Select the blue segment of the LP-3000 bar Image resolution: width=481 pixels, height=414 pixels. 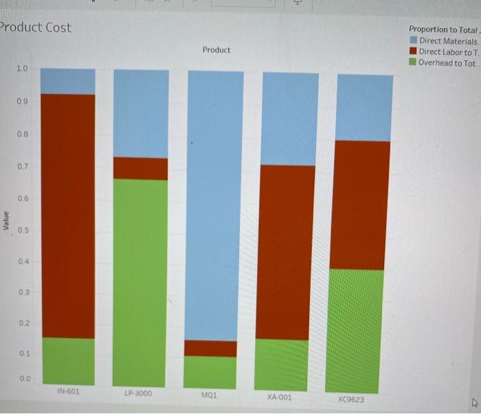(141, 114)
